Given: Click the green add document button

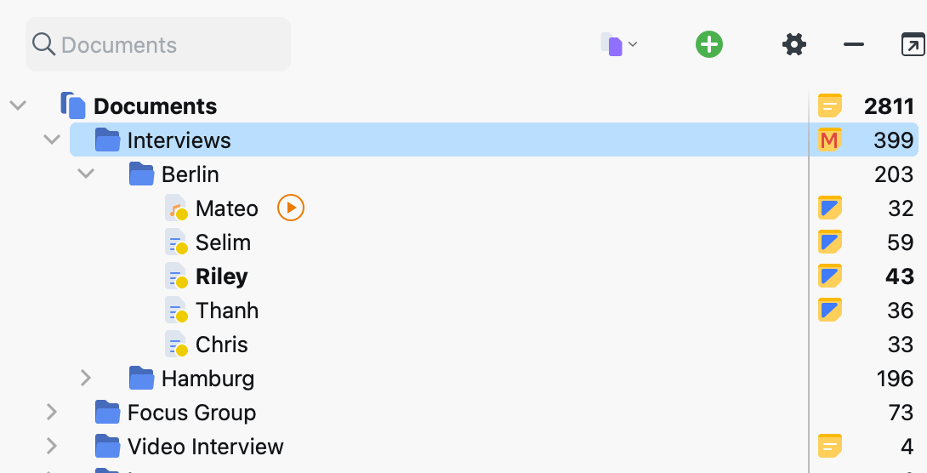Looking at the screenshot, I should 708,44.
